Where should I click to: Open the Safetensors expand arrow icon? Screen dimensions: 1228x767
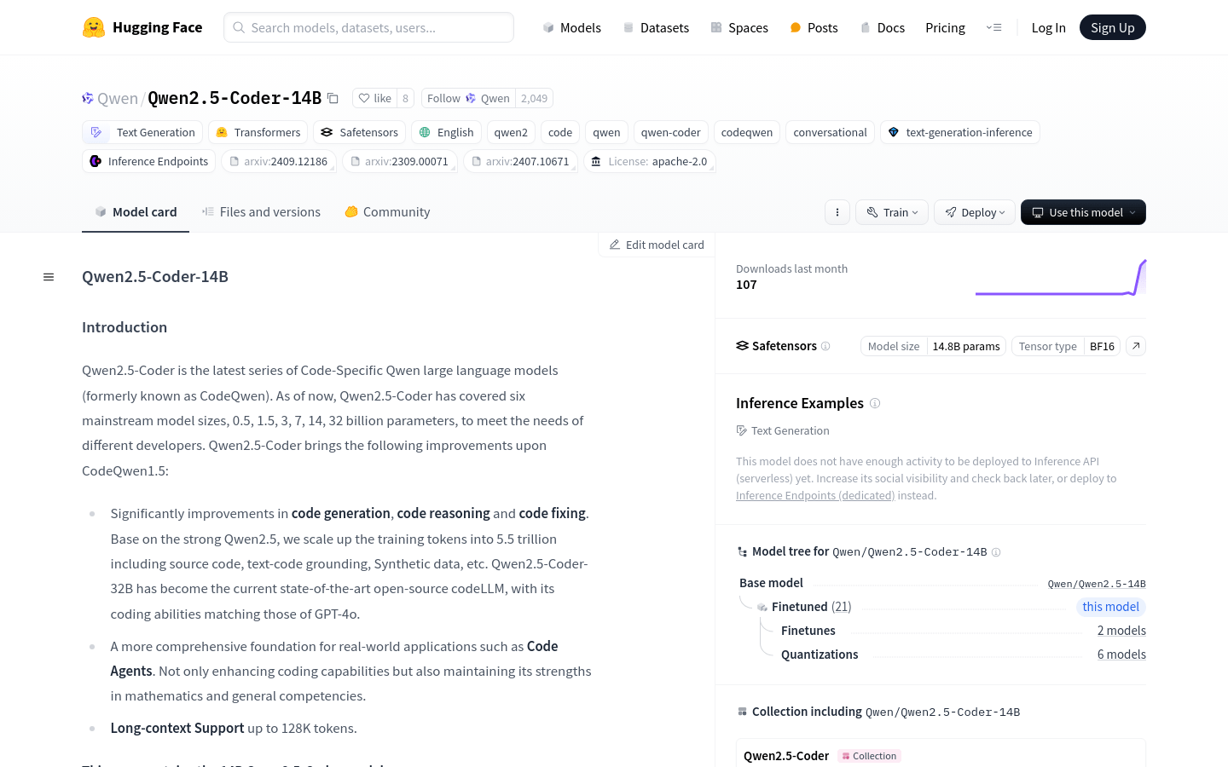pos(1136,346)
